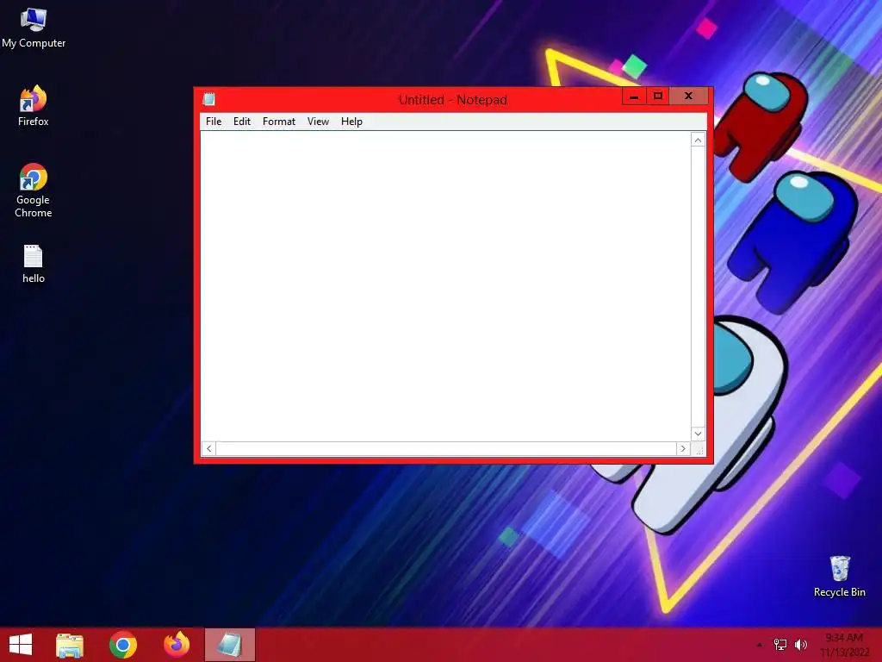
Task: Show hidden system tray icons
Action: coord(760,645)
